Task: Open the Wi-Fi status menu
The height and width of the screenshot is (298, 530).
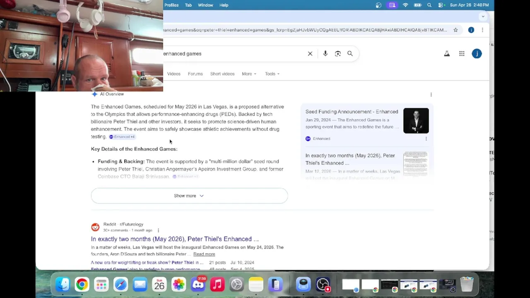Action: [x=405, y=5]
